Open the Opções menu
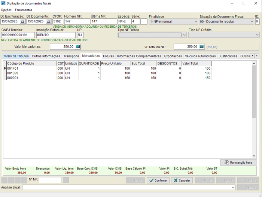Image resolution: width=262 pixels, height=197 pixels. 6,10
